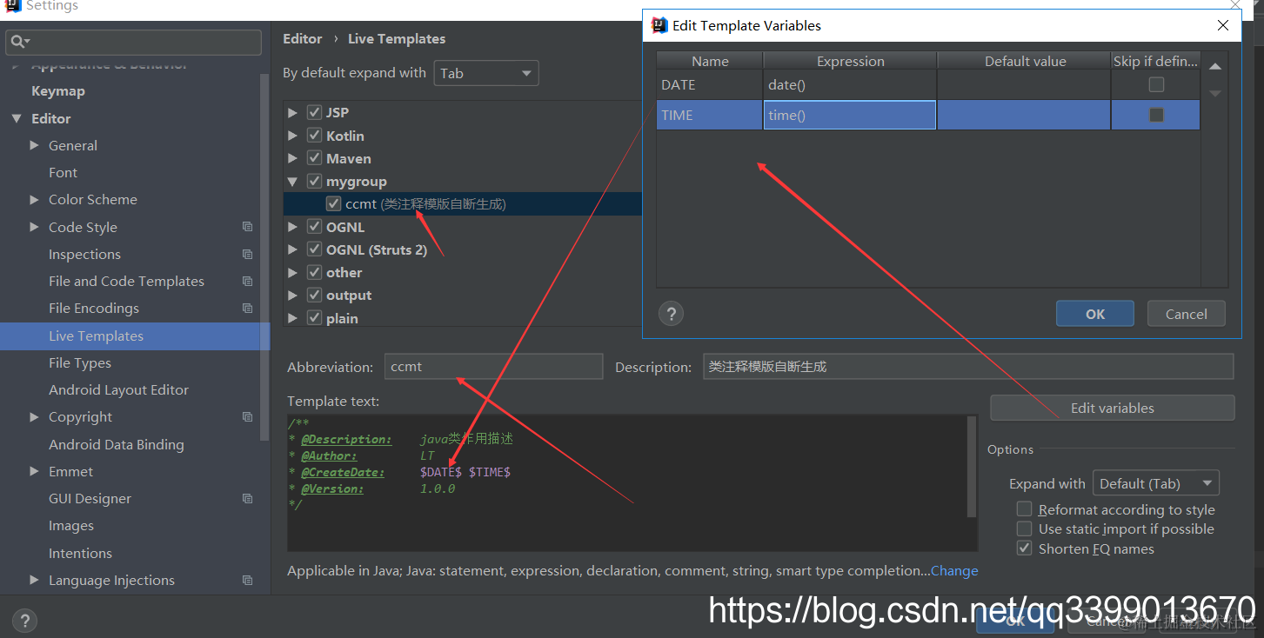Check Skip if defined for TIME variable
1264x638 pixels.
click(1156, 115)
